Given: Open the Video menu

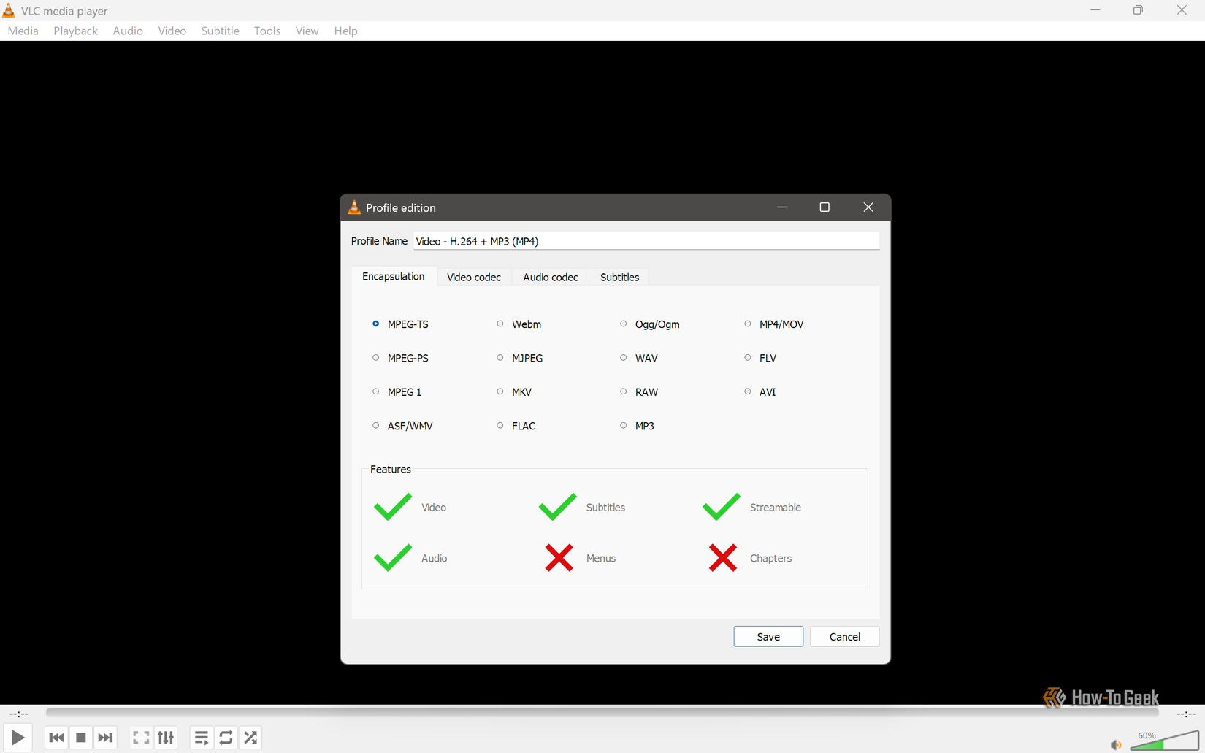Looking at the screenshot, I should (172, 31).
